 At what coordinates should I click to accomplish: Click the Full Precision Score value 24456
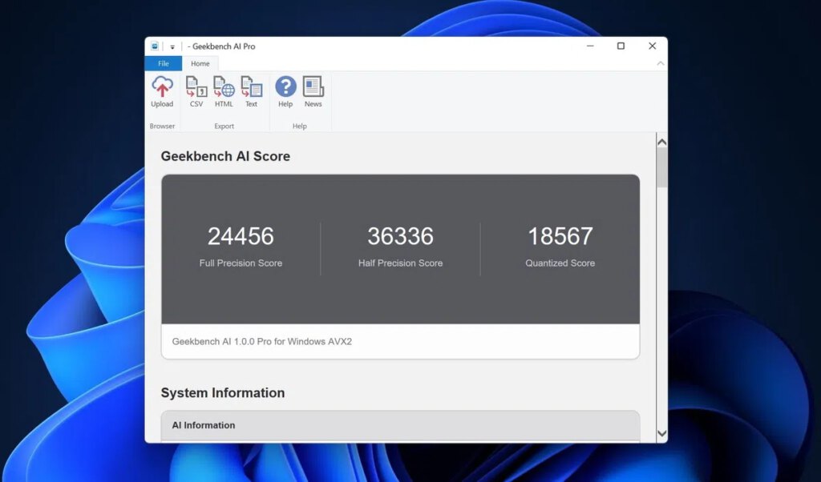click(x=241, y=236)
